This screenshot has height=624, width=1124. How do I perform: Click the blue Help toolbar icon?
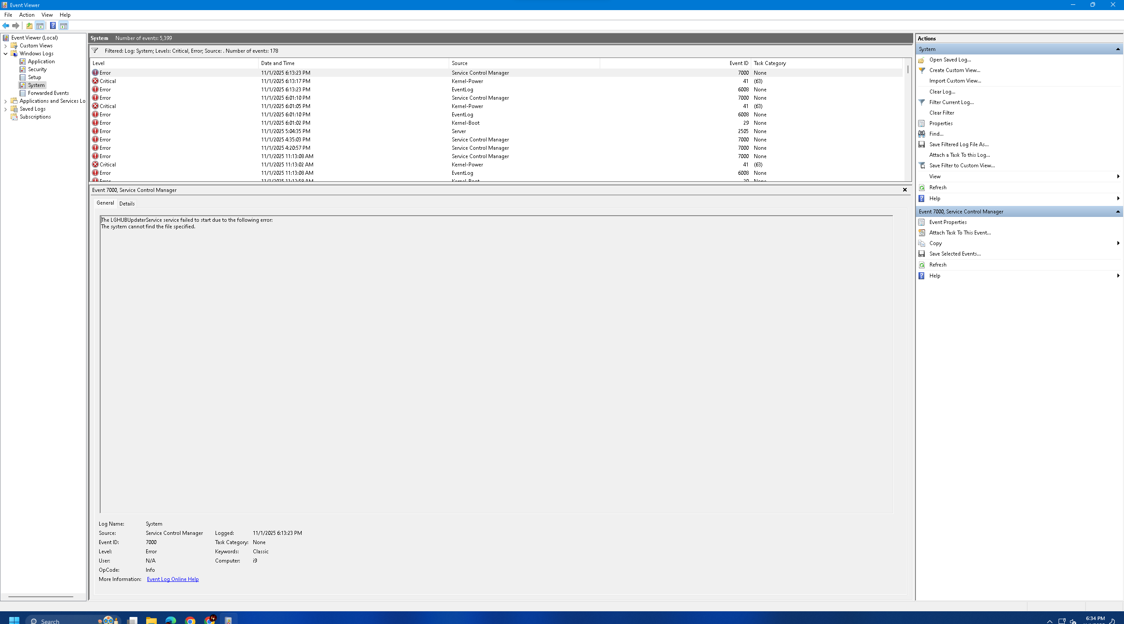(x=53, y=25)
